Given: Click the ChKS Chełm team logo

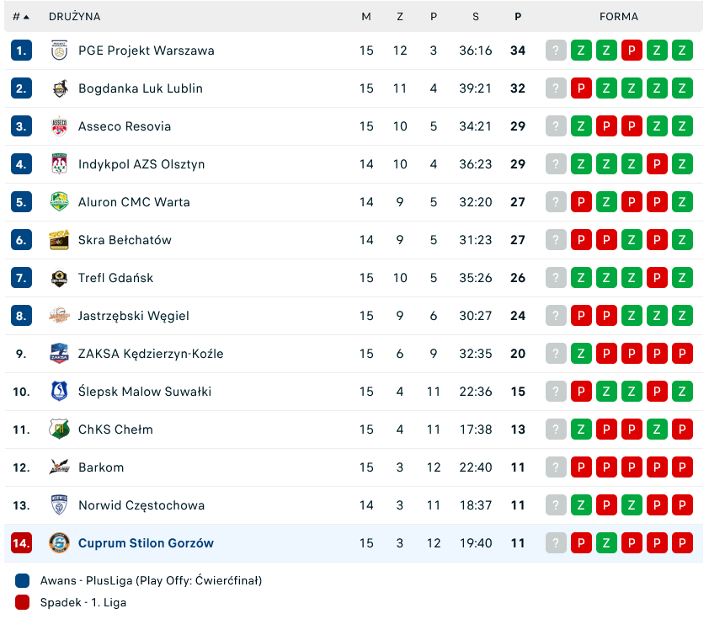Looking at the screenshot, I should pos(59,430).
